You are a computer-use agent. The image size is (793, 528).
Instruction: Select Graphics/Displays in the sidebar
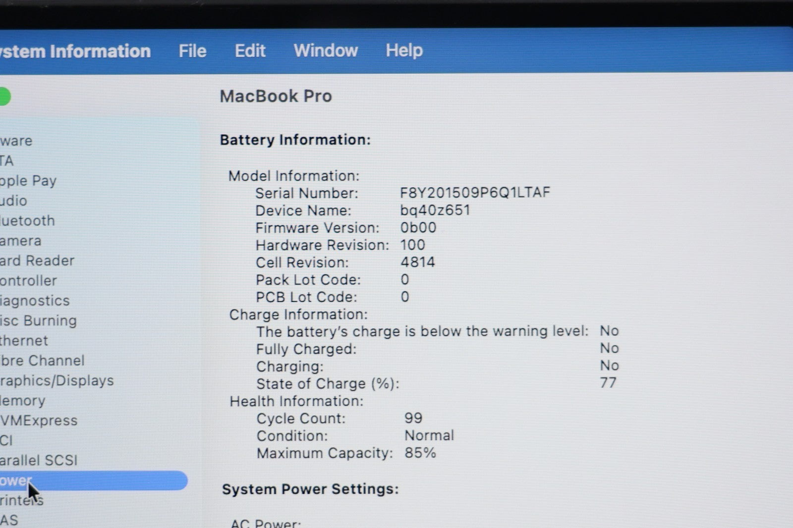pos(57,380)
